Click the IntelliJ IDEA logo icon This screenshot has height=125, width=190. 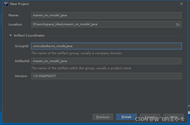(x=6, y=4)
